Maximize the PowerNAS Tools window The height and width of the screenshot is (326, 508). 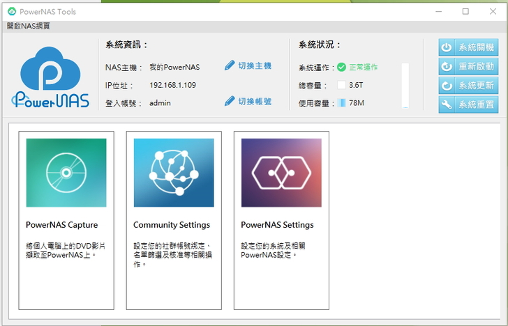[x=465, y=11]
